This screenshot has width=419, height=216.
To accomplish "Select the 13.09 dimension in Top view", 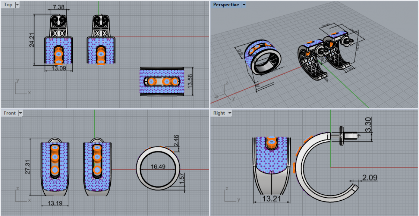I will (x=59, y=68).
